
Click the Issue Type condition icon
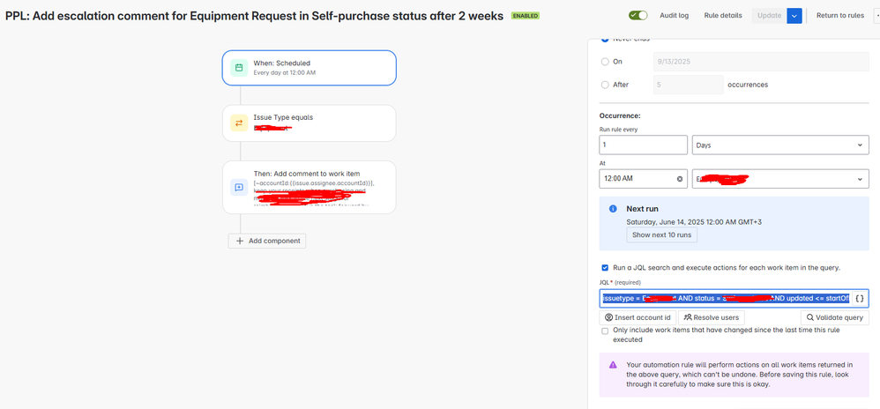click(238, 123)
